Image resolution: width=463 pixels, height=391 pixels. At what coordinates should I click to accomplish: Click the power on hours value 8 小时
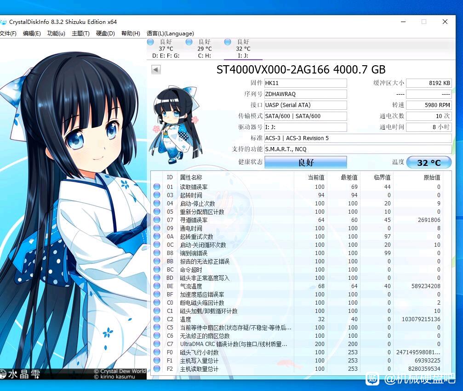click(429, 127)
